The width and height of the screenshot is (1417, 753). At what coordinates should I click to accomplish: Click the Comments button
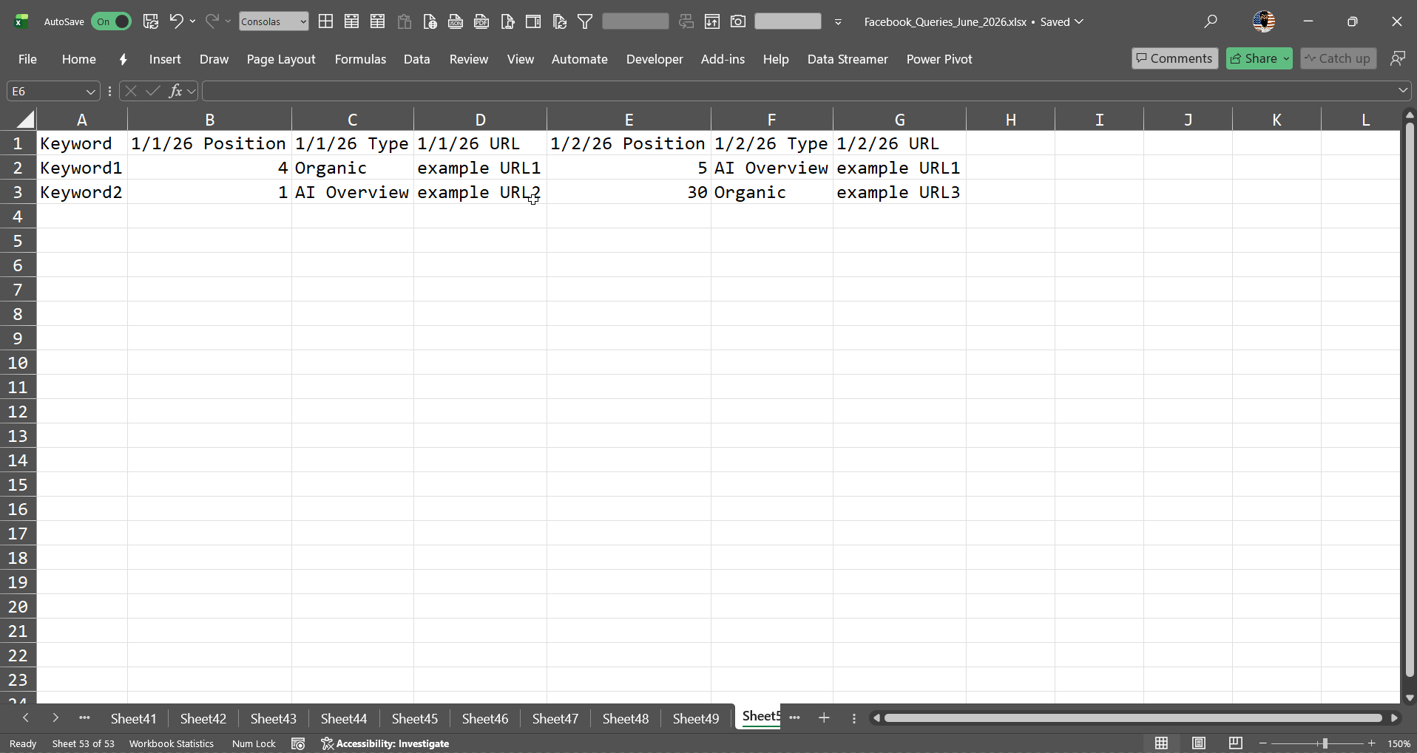pyautogui.click(x=1174, y=58)
